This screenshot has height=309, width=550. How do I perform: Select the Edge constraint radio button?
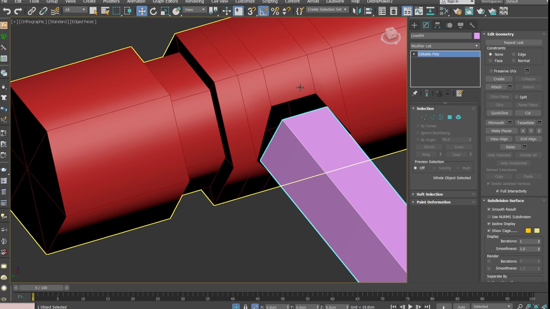coord(513,55)
